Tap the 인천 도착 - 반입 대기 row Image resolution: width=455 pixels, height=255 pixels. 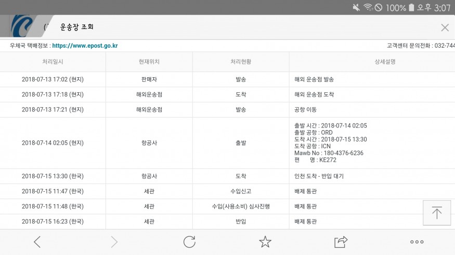319,176
